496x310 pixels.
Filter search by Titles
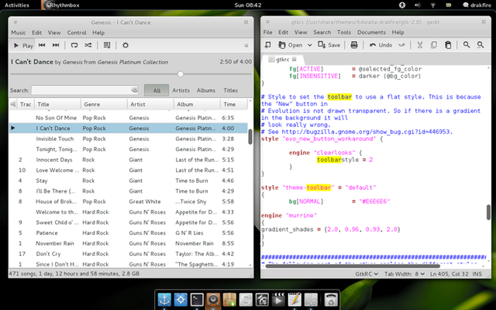pos(231,90)
